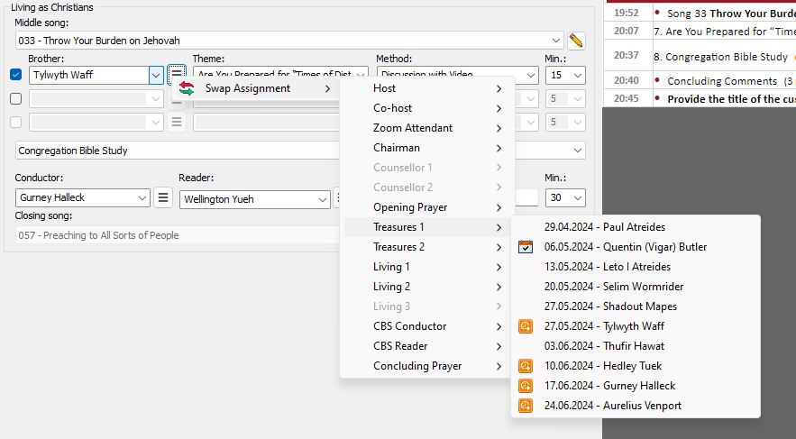Tick the third Living part checkbox
This screenshot has height=439, width=796.
[15, 122]
